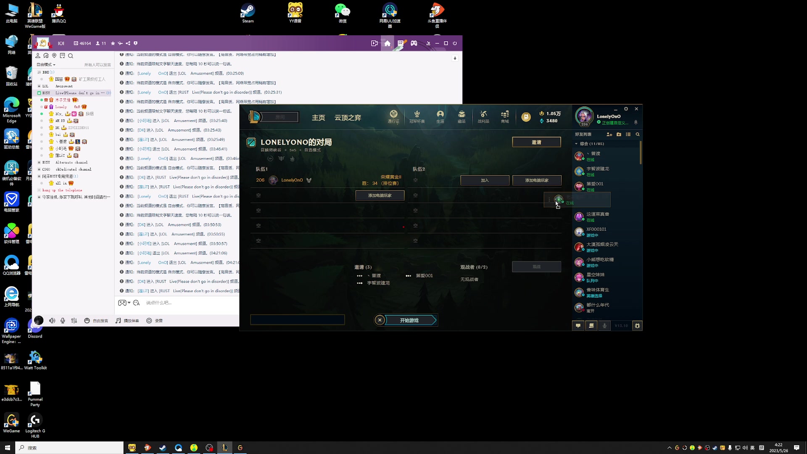This screenshot has height=454, width=807.
Task: Open chat bubble icon at friends panel bottom
Action: [578, 325]
